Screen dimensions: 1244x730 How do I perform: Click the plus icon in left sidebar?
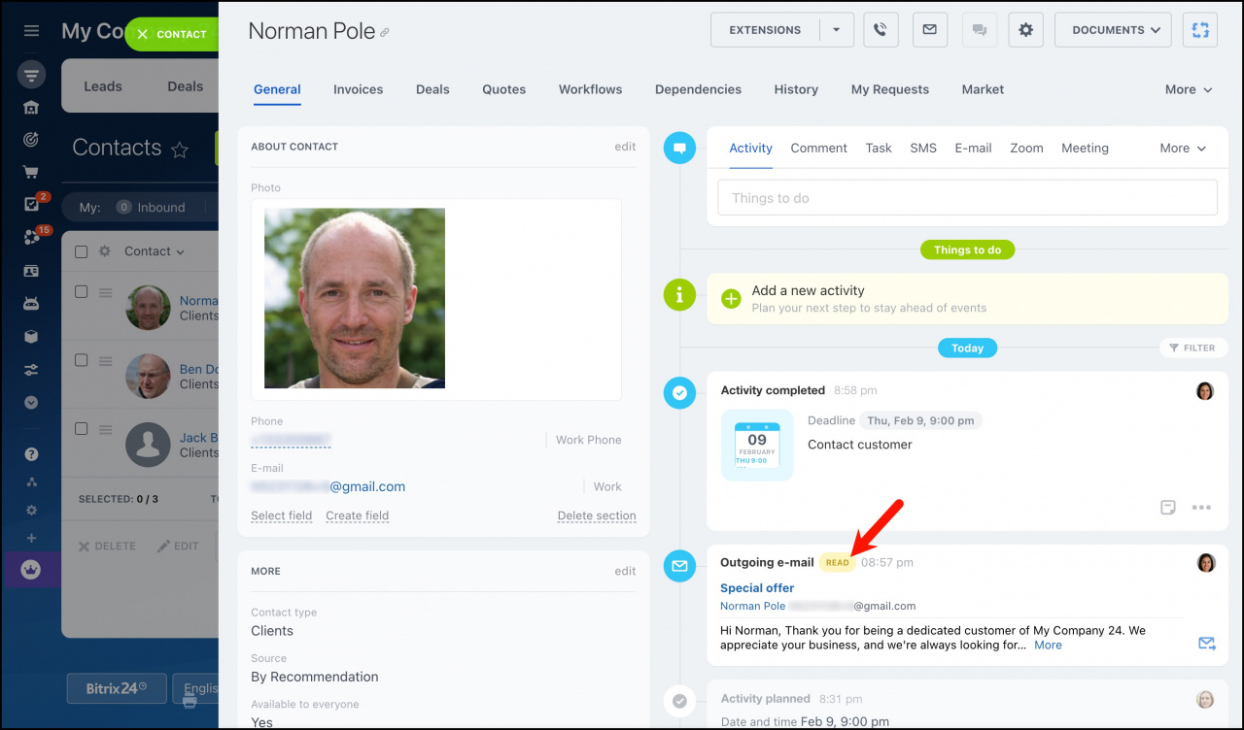[31, 538]
